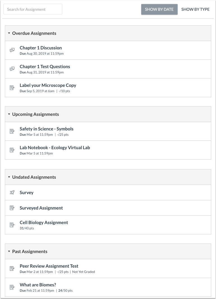Select the Show By Date view
The width and height of the screenshot is (216, 299).
pyautogui.click(x=159, y=9)
